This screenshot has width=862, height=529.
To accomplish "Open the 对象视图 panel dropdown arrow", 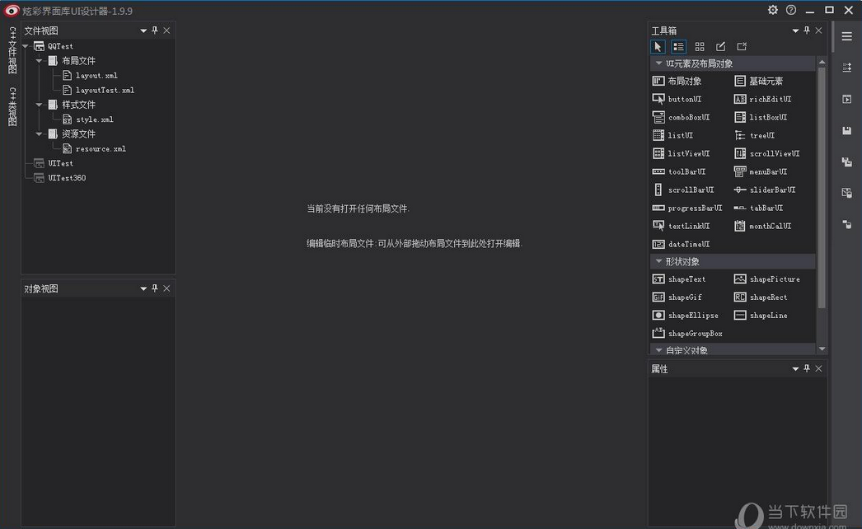I will click(x=143, y=288).
